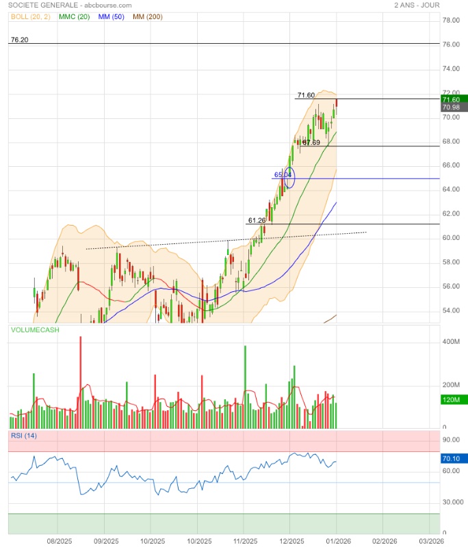Click the 61.26 support level label

click(x=257, y=220)
